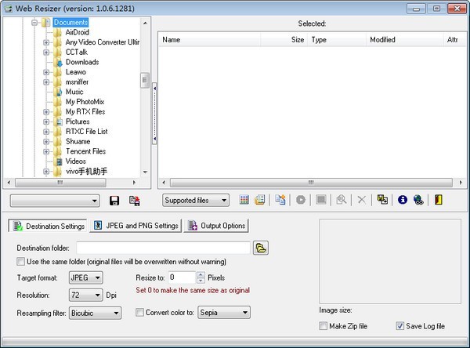Click folder tree vertical scrollbar thumb
The image size is (470, 348).
pos(145,81)
